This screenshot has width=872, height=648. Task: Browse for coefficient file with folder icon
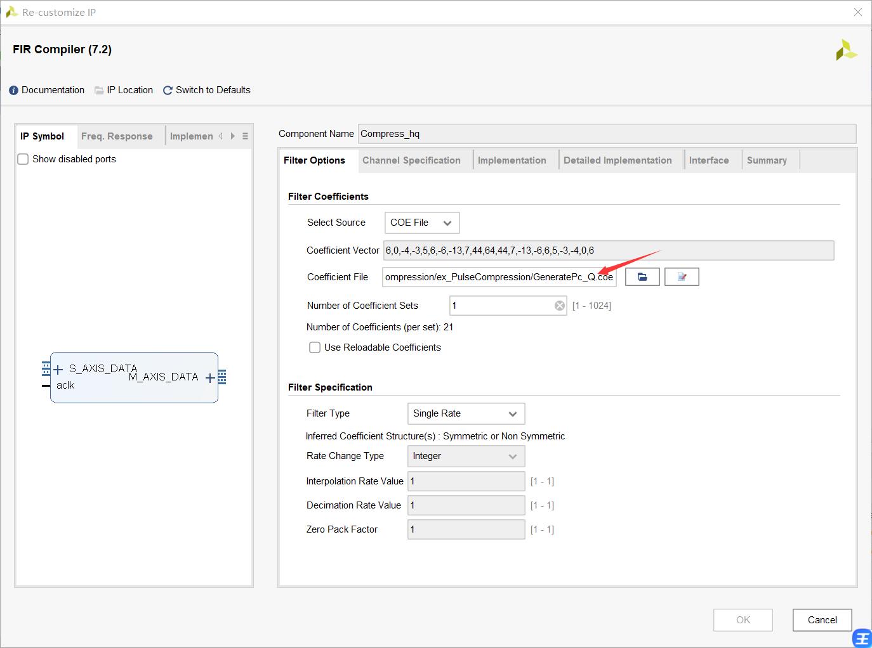point(642,277)
